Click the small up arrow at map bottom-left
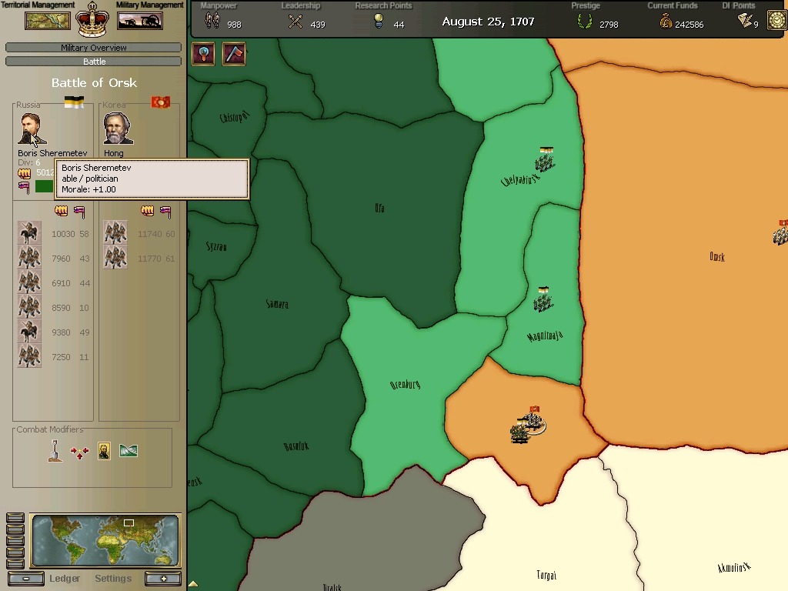 [x=193, y=584]
